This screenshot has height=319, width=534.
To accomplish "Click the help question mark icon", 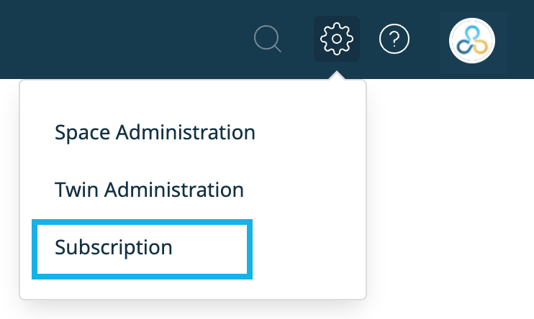I will point(394,39).
